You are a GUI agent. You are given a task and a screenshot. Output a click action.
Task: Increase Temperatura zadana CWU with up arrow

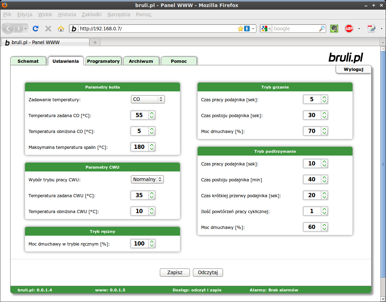coord(152,193)
